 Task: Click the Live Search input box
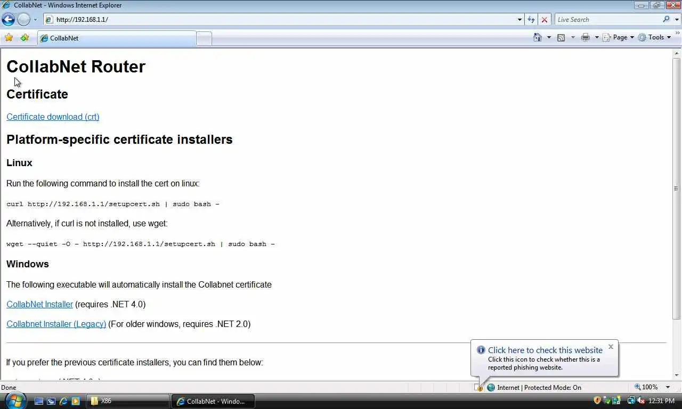click(x=607, y=20)
